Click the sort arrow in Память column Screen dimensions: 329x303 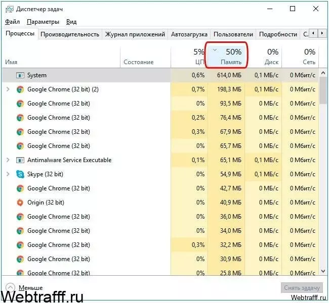pyautogui.click(x=215, y=50)
